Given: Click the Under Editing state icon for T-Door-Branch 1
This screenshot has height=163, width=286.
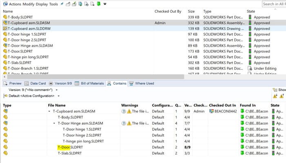Looking at the screenshot, I should point(250,68).
